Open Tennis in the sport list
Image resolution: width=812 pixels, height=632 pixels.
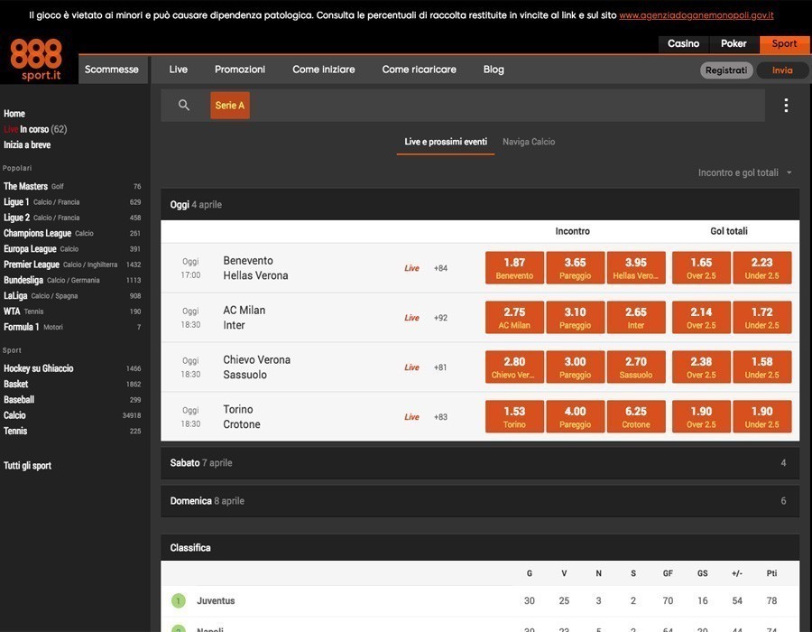click(72, 431)
